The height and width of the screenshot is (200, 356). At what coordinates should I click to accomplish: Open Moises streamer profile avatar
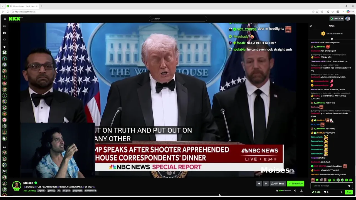click(17, 185)
